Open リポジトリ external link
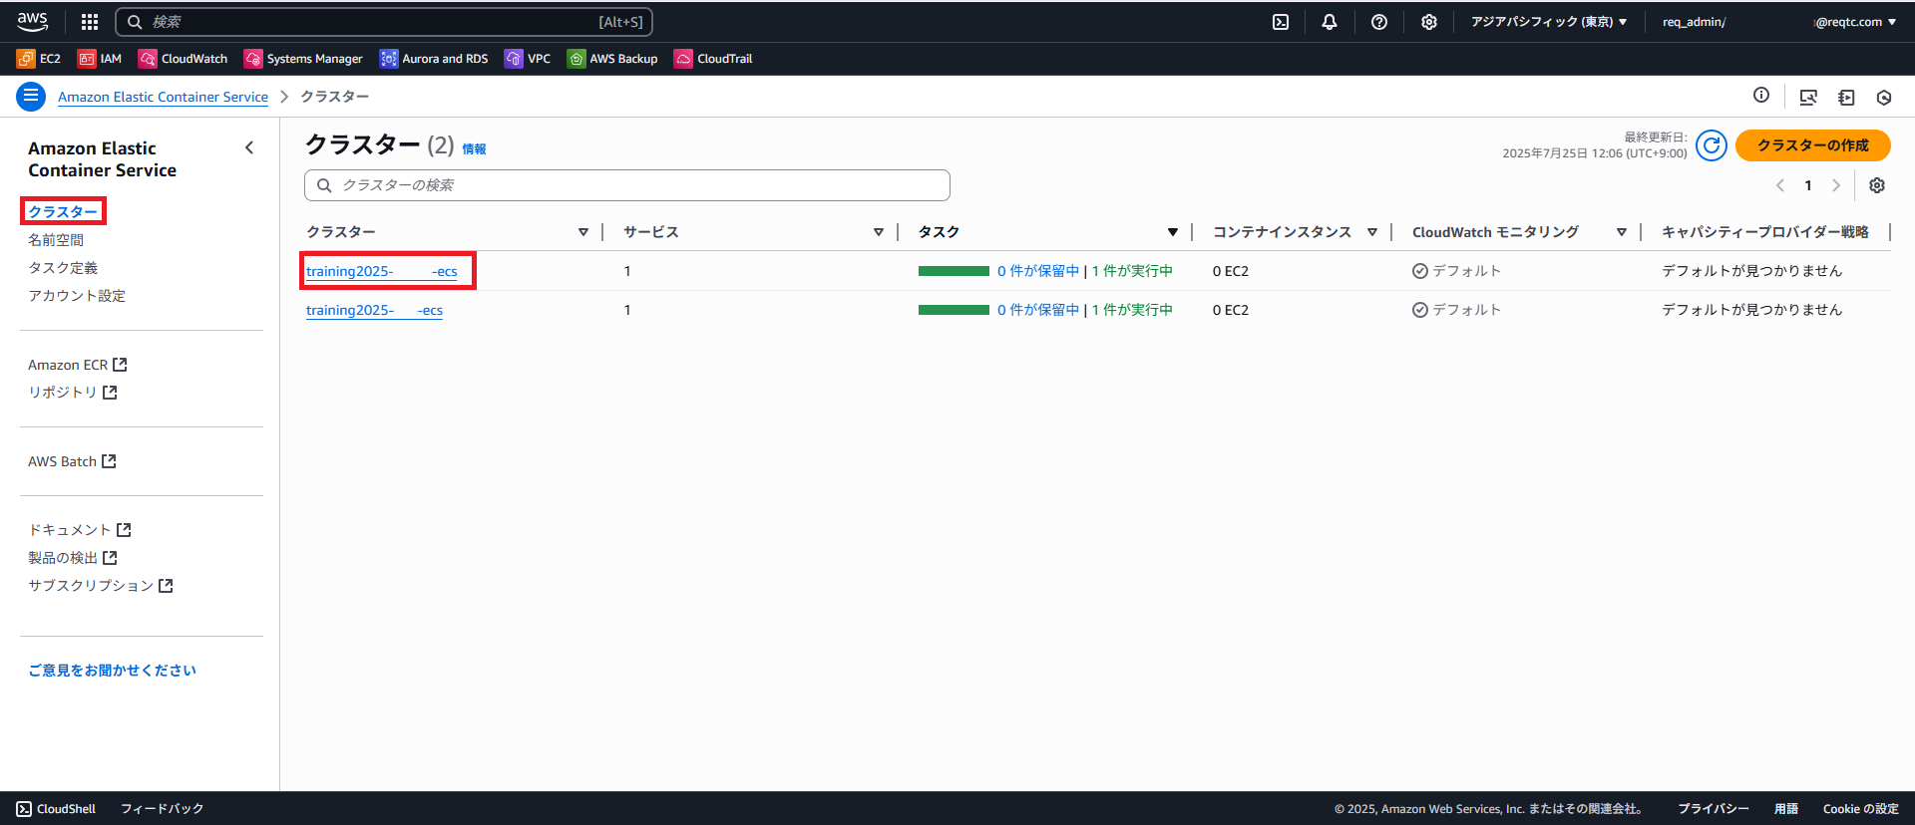This screenshot has height=825, width=1915. pos(73,393)
